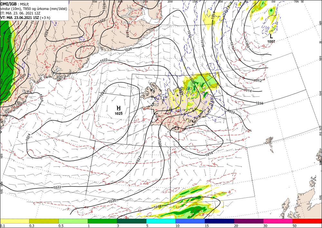Click the '70N' label in the corner
Screen dimensions: 322x228
point(296,2)
